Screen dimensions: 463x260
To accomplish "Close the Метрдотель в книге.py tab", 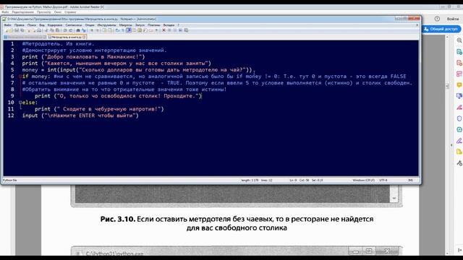I will (x=84, y=37).
